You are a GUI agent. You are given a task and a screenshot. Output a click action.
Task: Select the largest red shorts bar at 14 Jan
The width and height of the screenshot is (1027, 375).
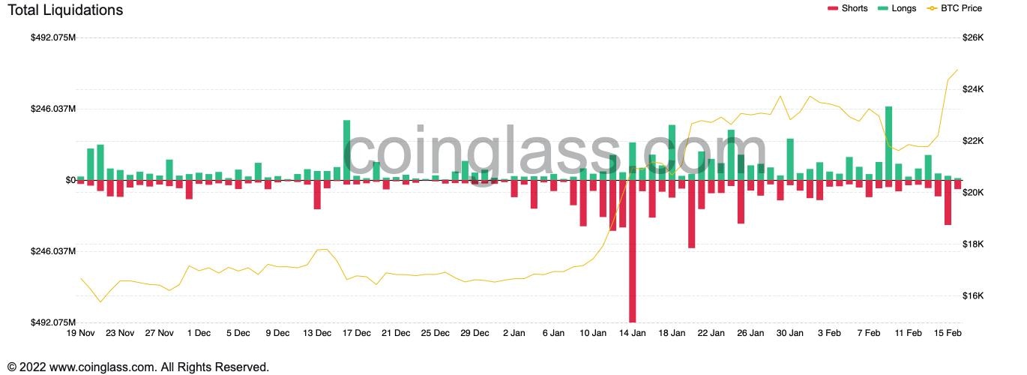[633, 251]
